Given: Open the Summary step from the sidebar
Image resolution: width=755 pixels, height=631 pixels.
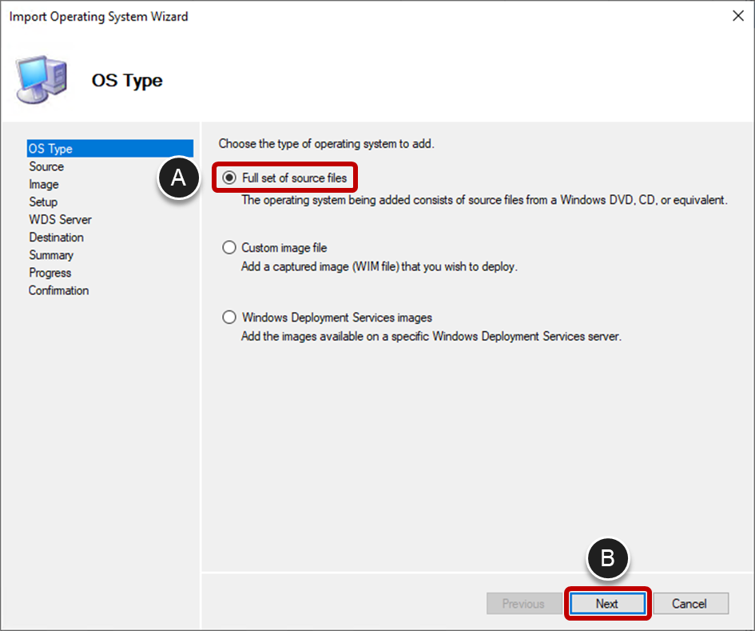Looking at the screenshot, I should pos(51,254).
